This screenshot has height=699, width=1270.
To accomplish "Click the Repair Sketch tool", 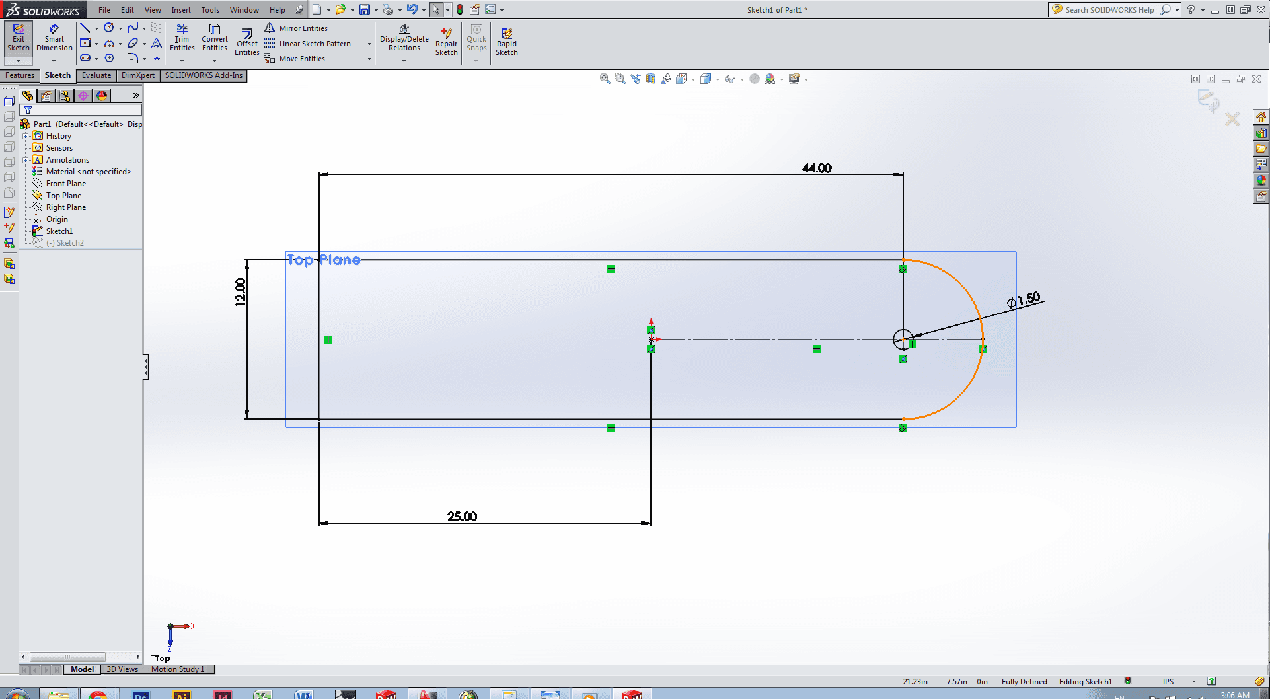I will 446,42.
